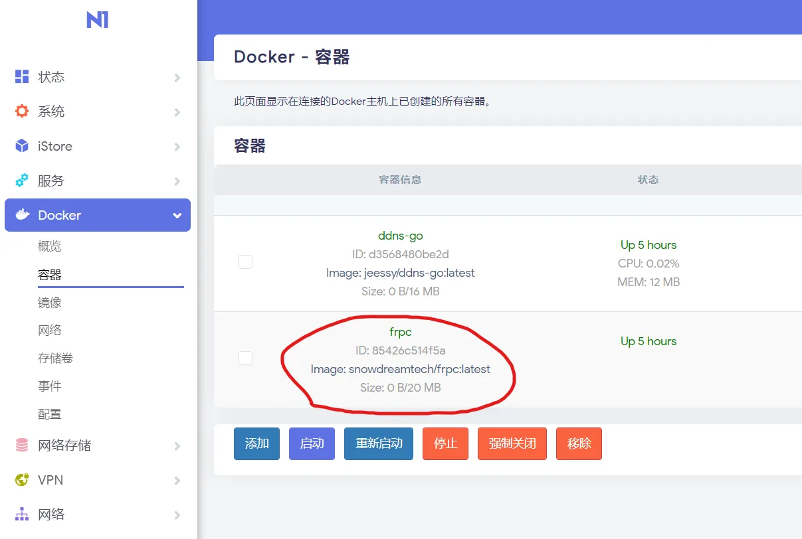Click the N1 logo in sidebar
Screen dimensions: 802x539
pos(98,21)
